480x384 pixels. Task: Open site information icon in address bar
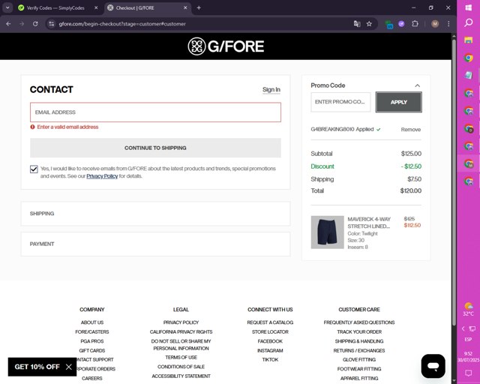(x=52, y=24)
